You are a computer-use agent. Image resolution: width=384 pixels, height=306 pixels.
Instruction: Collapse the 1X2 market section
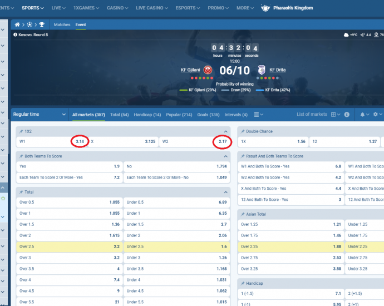tap(226, 131)
